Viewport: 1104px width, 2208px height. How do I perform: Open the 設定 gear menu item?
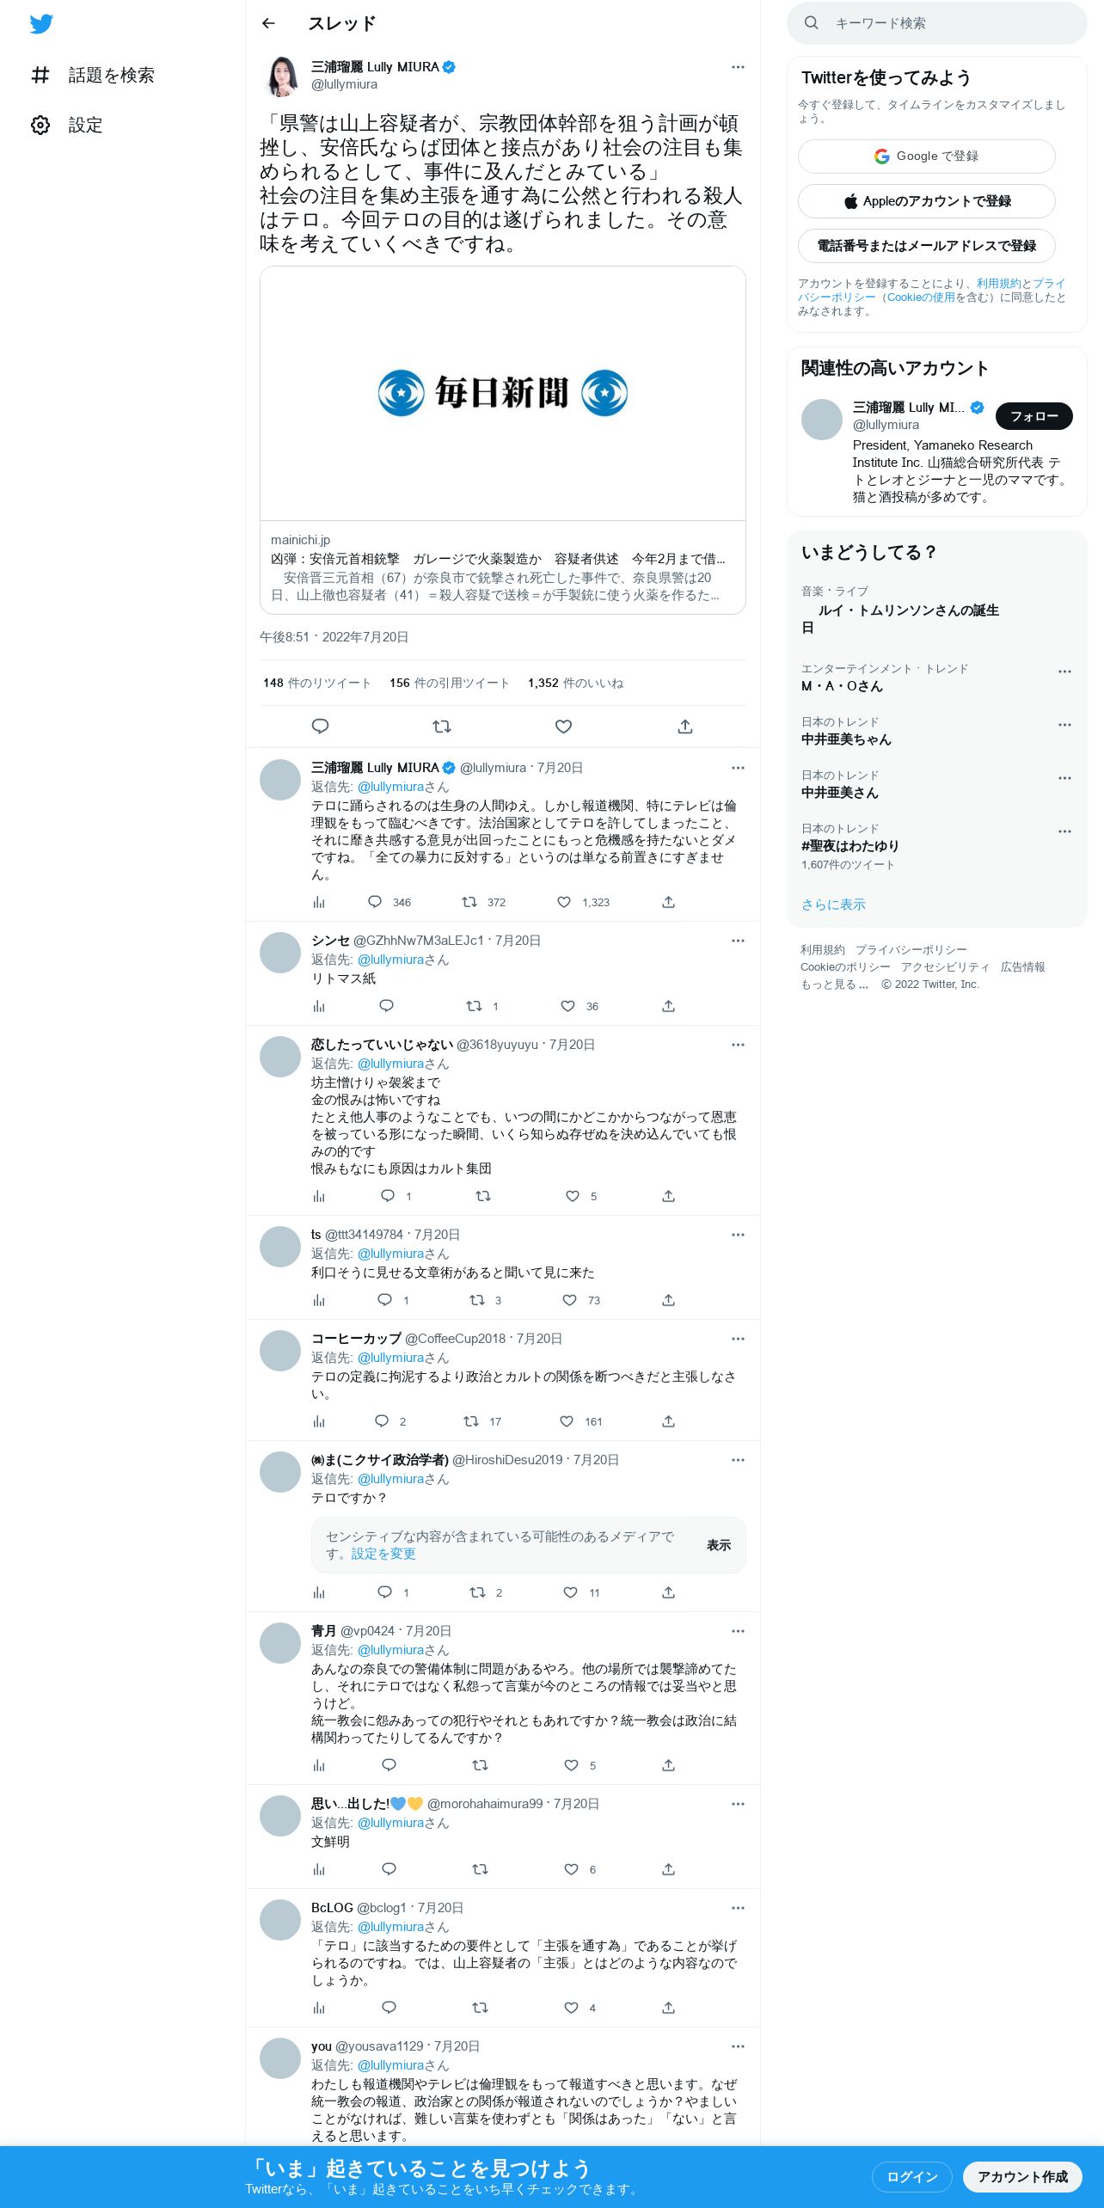(x=67, y=126)
